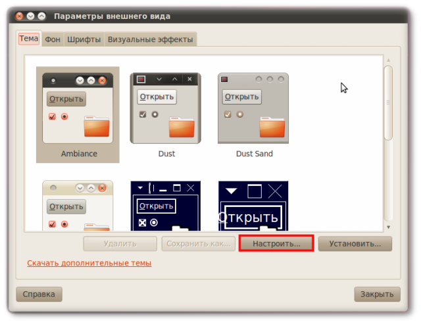Screen dimensions: 421x324
Task: Click the folder icon in Ambiance preview
Action: coord(97,126)
